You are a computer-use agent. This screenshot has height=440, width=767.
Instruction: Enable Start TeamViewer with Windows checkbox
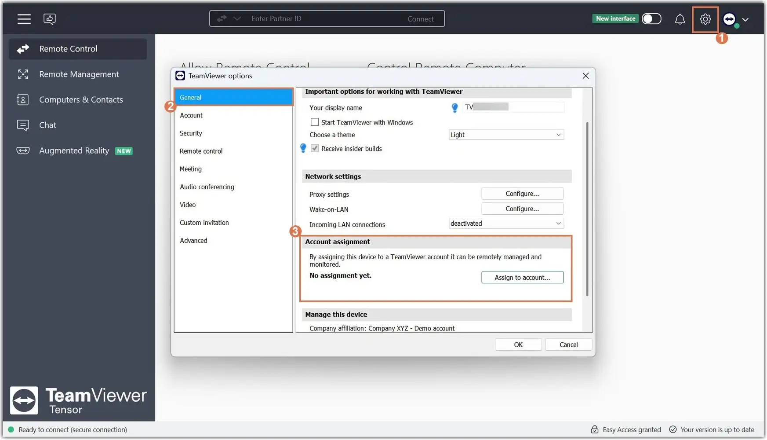(315, 122)
